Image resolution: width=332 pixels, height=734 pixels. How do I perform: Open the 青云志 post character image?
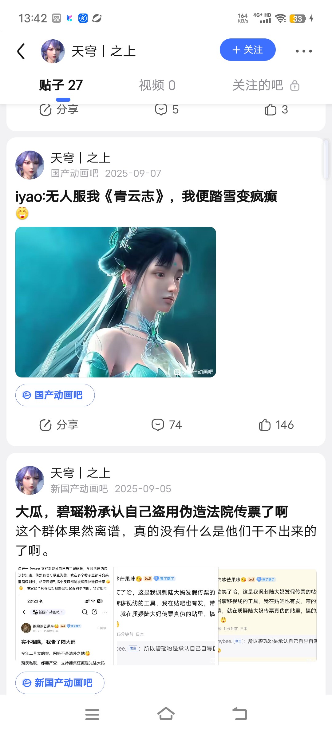tap(116, 302)
